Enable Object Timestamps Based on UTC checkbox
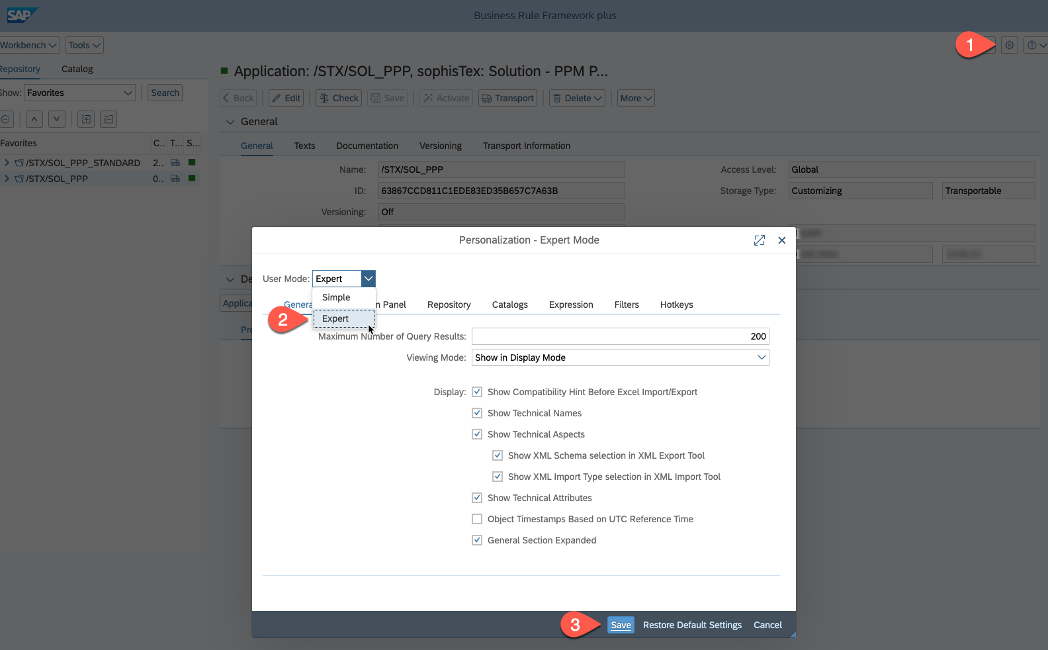 tap(477, 519)
